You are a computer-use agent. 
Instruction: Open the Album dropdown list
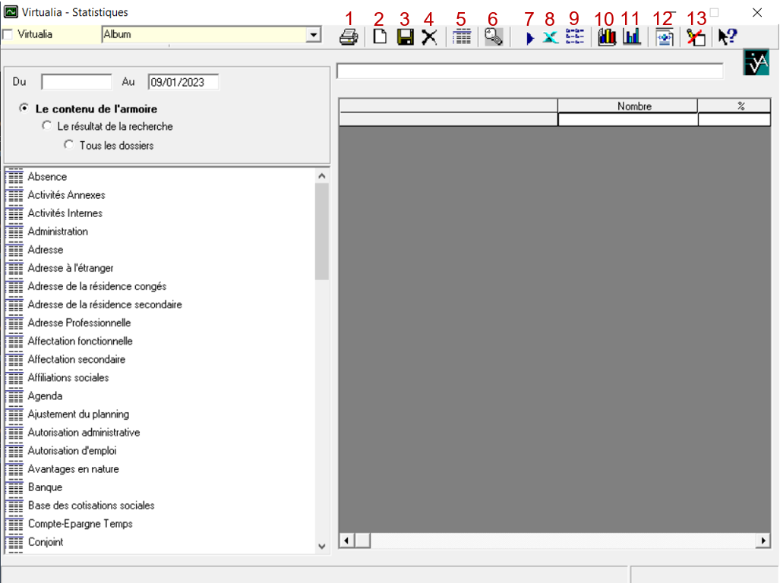(x=312, y=35)
